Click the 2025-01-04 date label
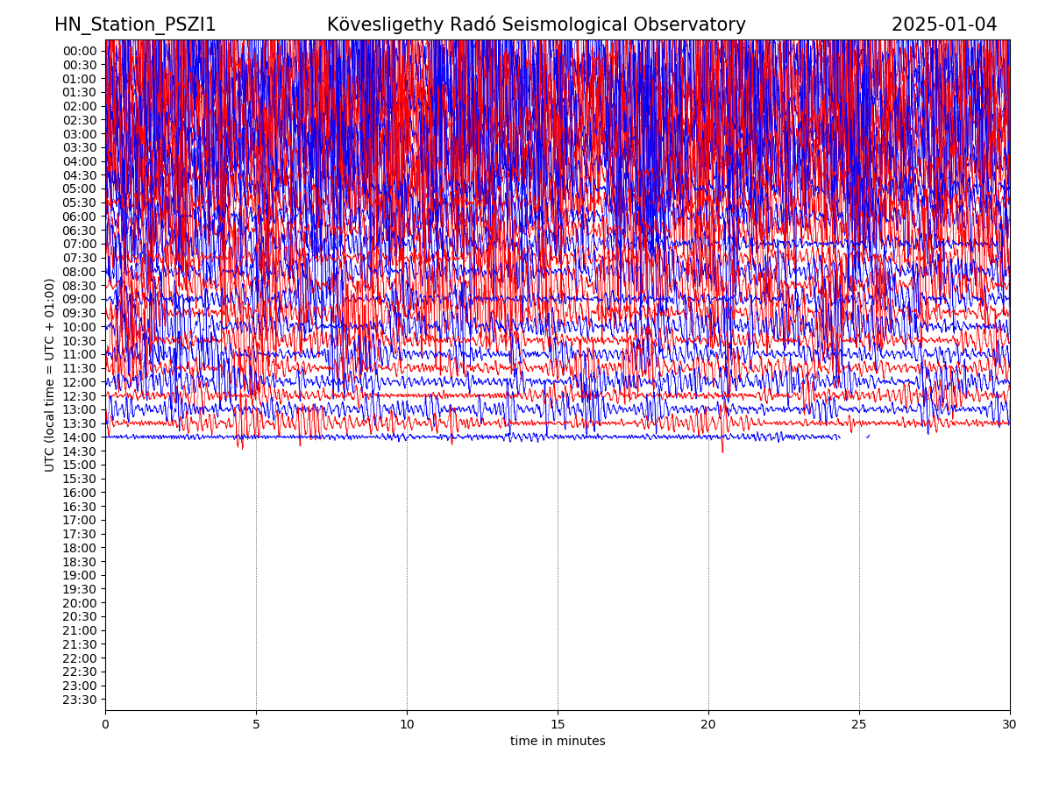The image size is (1052, 789). 944,25
